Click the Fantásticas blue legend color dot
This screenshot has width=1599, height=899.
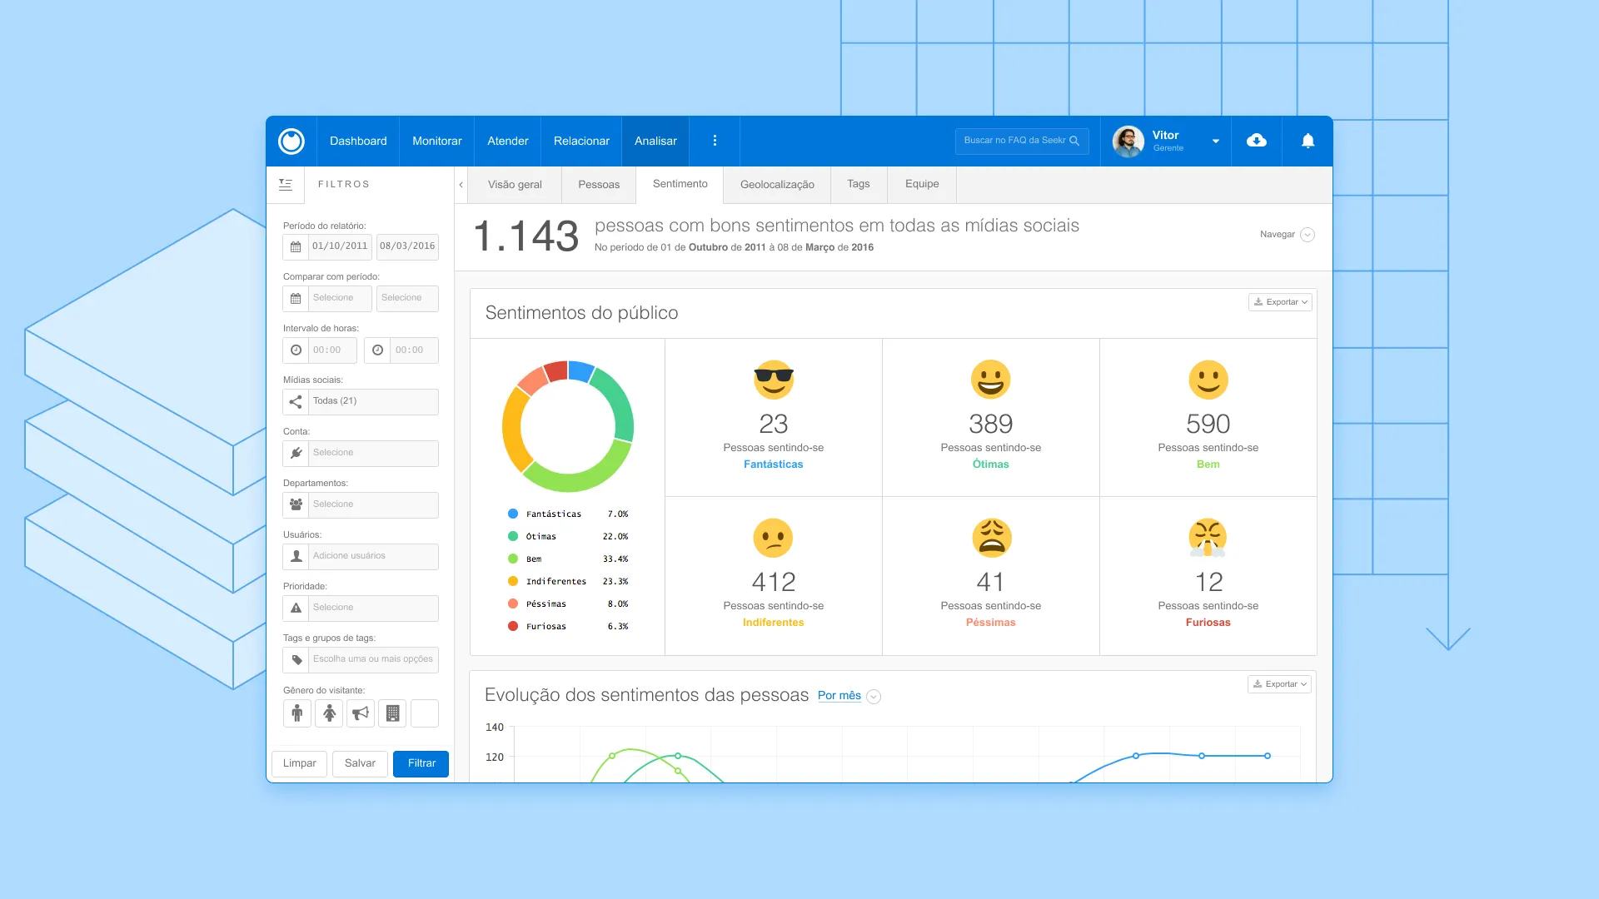click(513, 514)
